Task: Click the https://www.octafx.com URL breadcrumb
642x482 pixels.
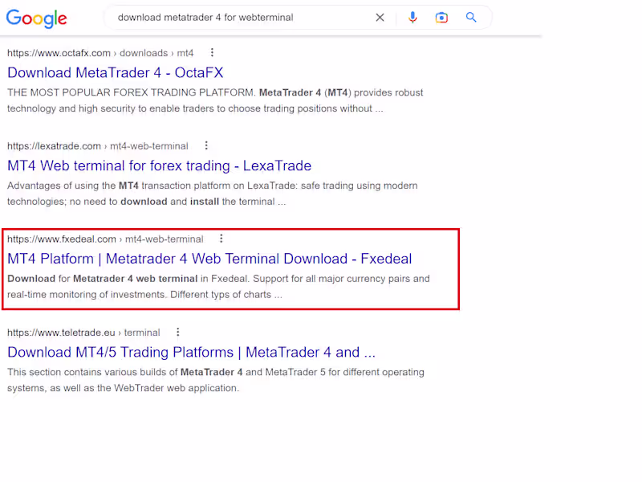Action: (100, 53)
